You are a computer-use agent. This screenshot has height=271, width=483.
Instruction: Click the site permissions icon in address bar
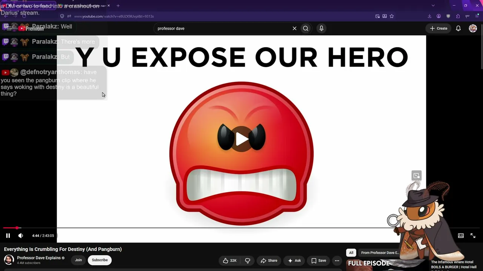pyautogui.click(x=69, y=16)
